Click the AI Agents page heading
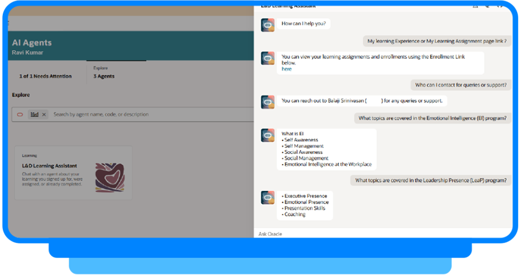520x275 pixels. [32, 43]
